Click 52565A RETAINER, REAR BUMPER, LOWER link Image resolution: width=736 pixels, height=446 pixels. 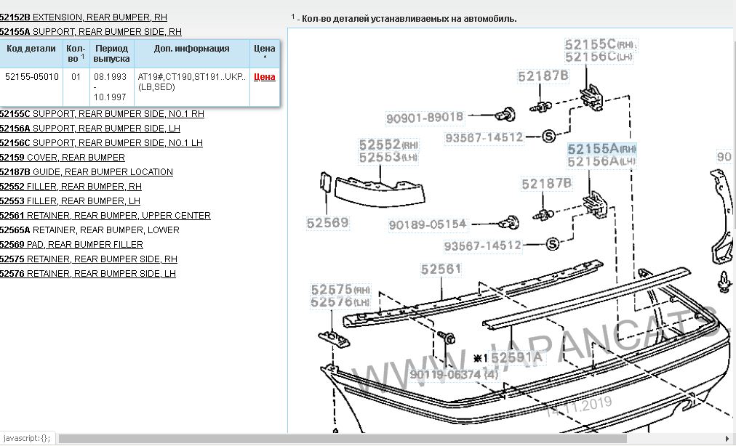pos(89,230)
